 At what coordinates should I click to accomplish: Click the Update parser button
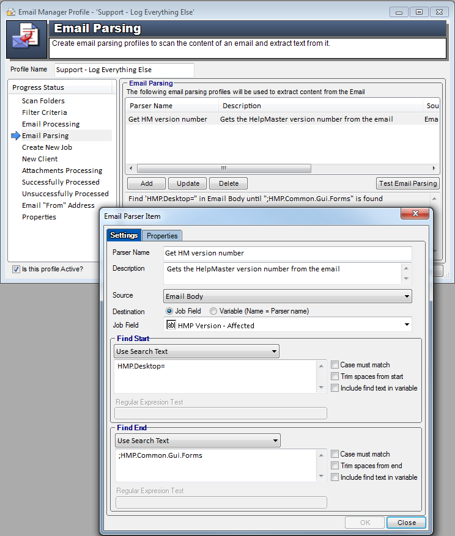188,183
